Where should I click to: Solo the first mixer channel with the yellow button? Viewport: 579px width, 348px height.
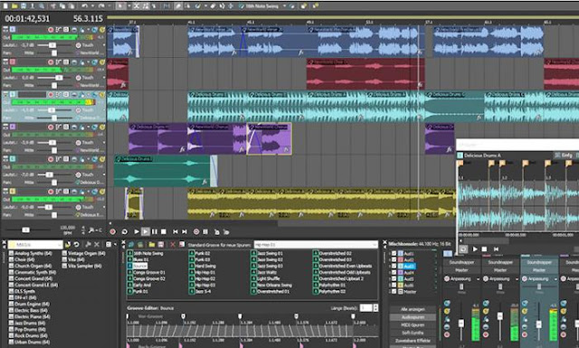click(x=447, y=311)
